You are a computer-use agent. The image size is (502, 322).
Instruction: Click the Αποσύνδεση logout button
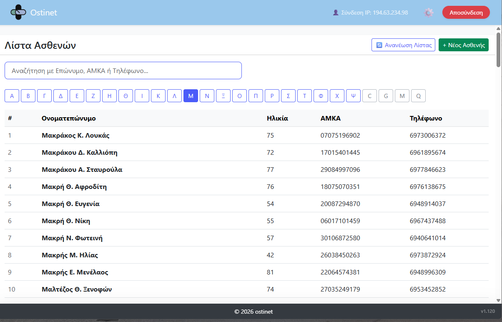point(466,13)
